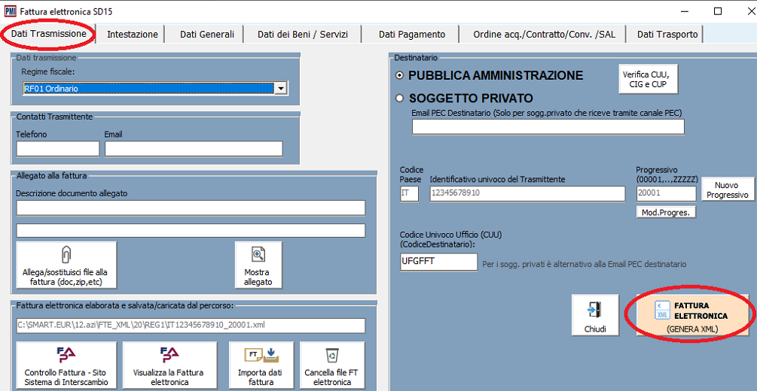Select Soggetto Privato radio option
Screen dimensions: 757x391
tap(400, 99)
